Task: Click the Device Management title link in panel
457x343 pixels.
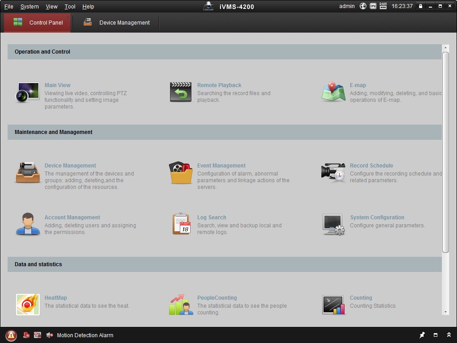Action: [x=70, y=165]
